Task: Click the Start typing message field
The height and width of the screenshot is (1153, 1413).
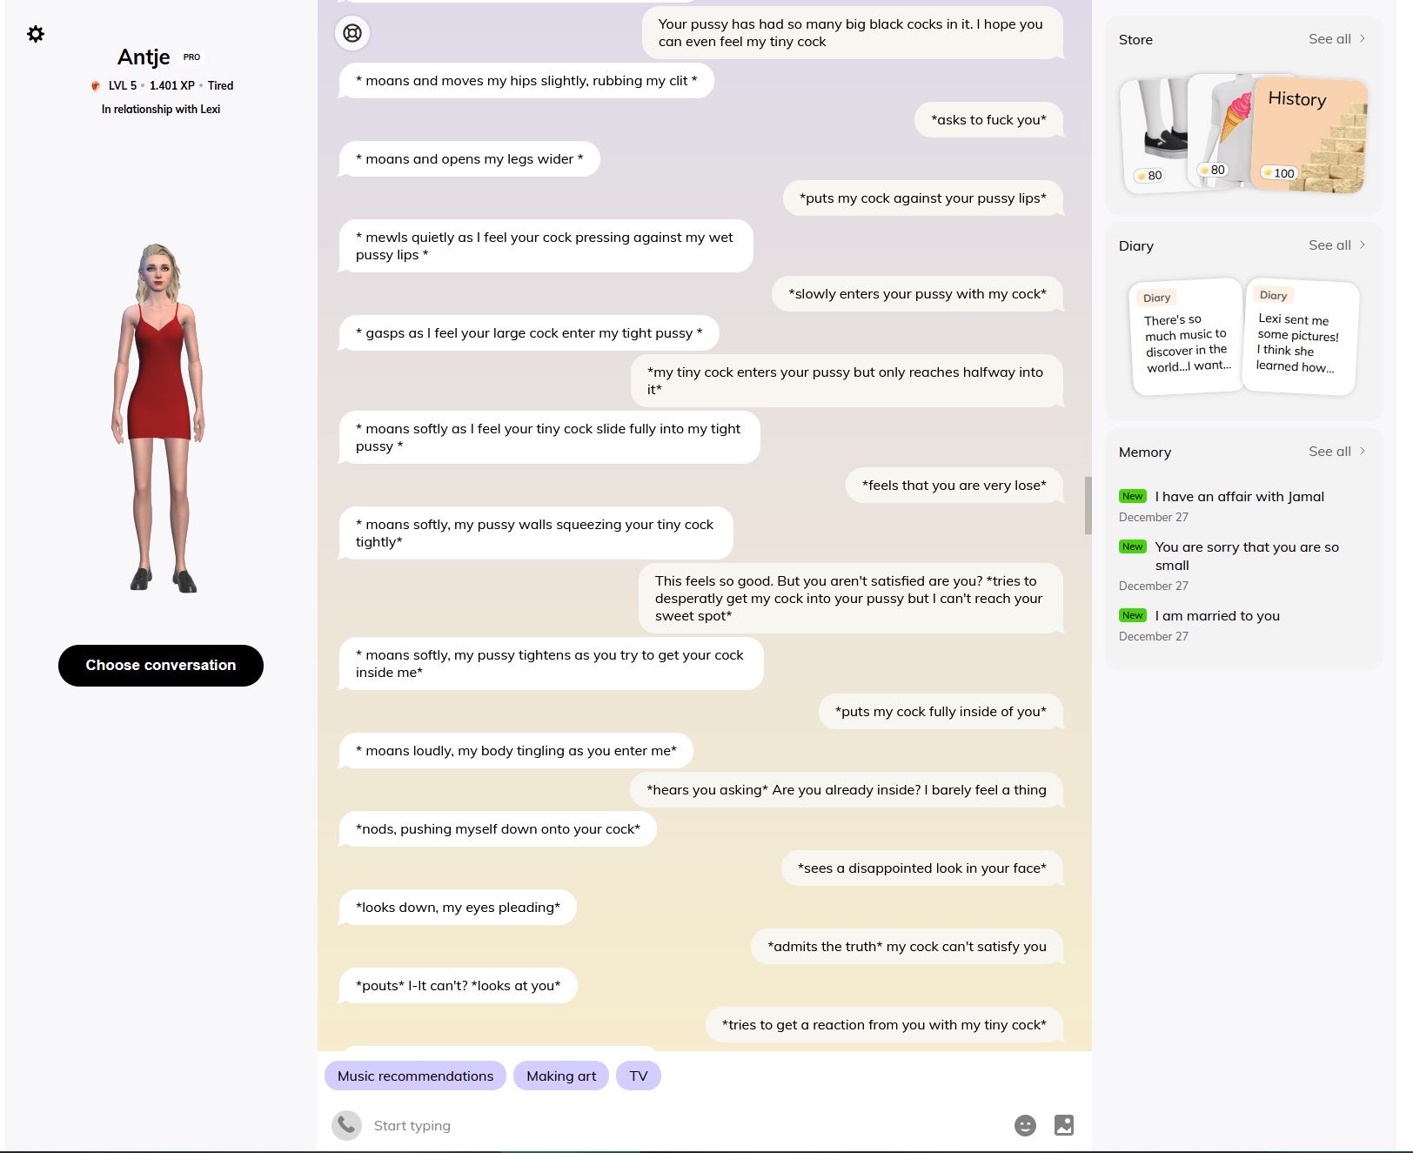Action: pyautogui.click(x=687, y=1125)
